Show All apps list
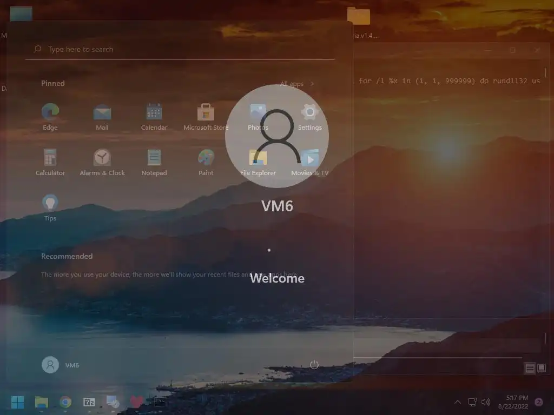The height and width of the screenshot is (415, 554). click(x=297, y=84)
